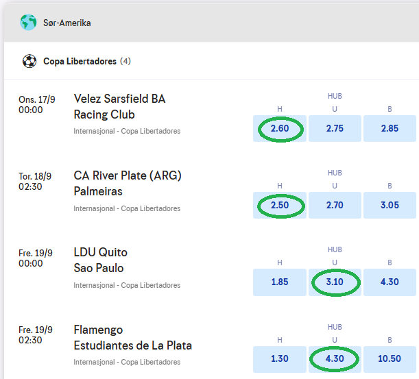
Task: Select home odds 2.60 for Velez Sarsfield
Action: coord(280,128)
